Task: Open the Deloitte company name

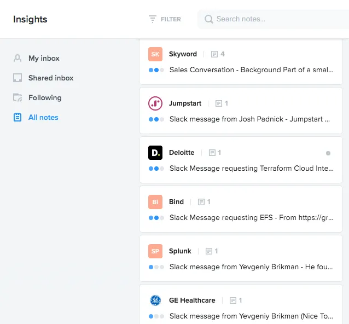Action: 182,153
